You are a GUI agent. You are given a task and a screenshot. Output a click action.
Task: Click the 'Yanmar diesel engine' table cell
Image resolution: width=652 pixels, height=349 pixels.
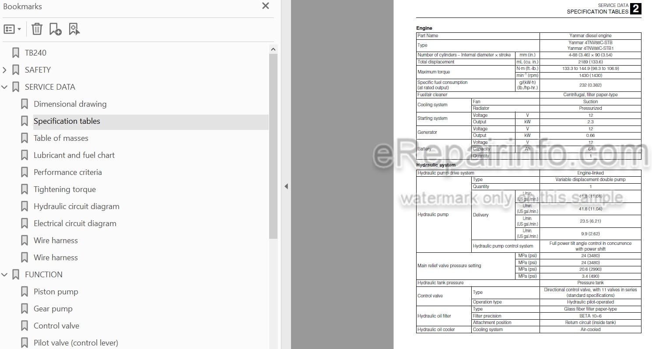[590, 36]
